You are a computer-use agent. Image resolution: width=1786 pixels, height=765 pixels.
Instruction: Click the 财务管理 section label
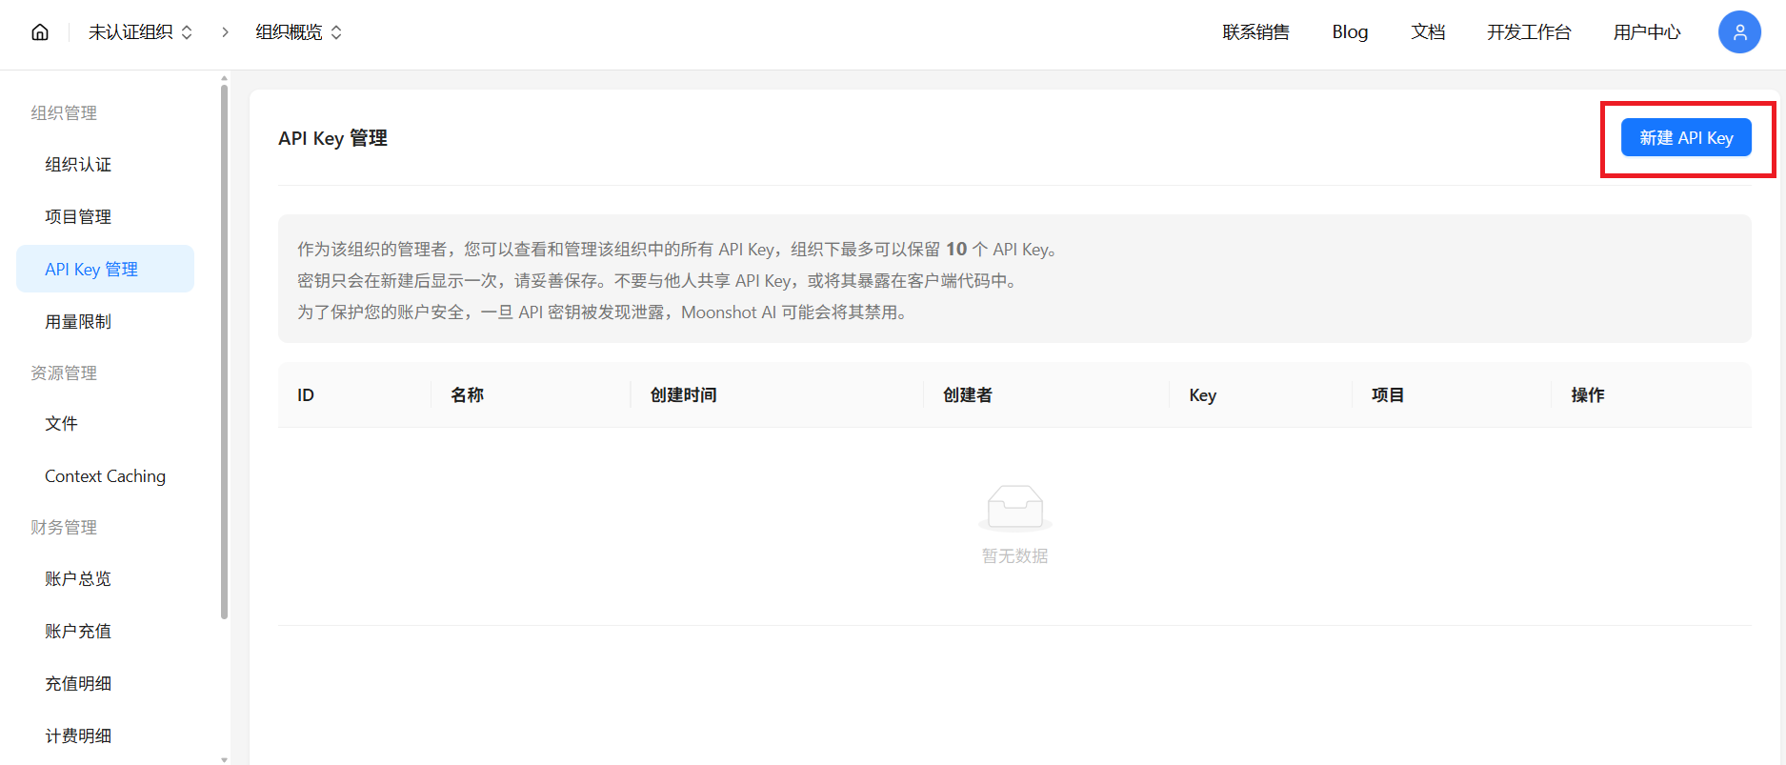64,528
